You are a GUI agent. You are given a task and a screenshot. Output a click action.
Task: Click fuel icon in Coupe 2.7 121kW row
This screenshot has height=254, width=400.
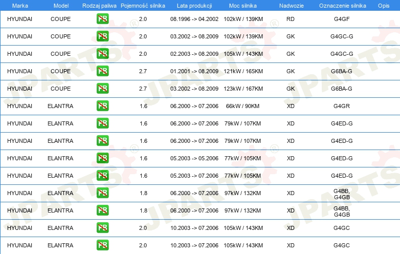[102, 71]
